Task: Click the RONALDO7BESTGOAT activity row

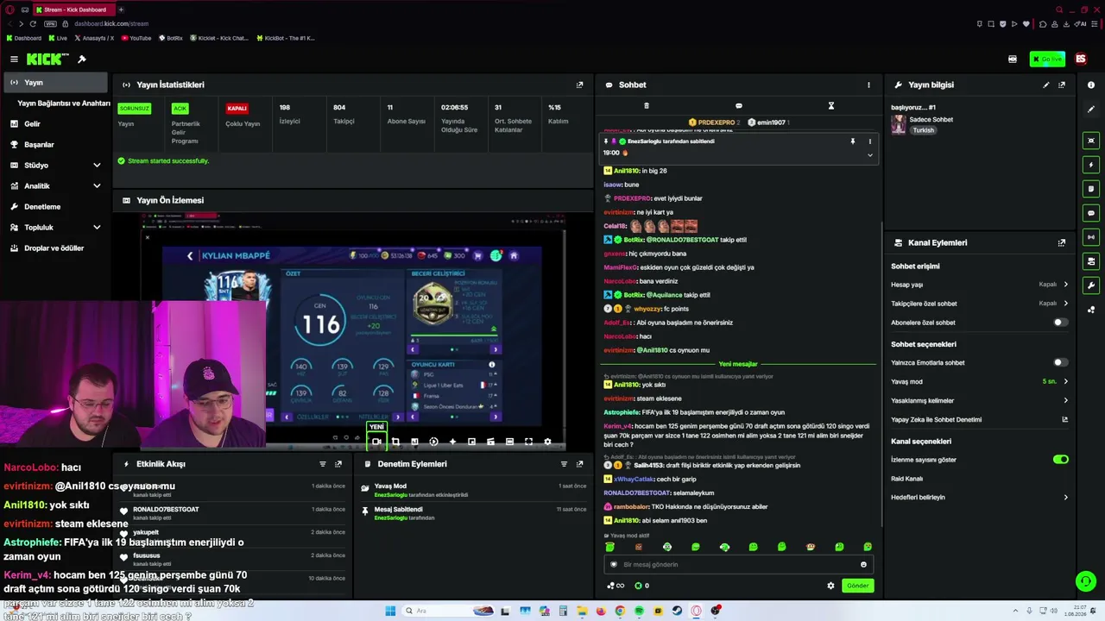Action: click(x=233, y=513)
